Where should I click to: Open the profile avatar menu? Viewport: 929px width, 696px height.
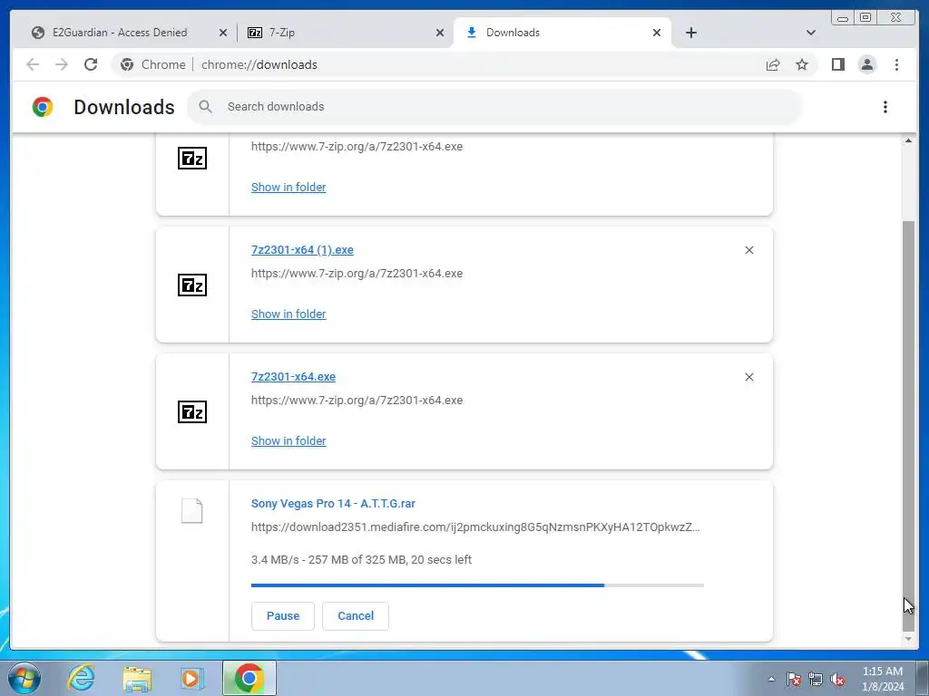[x=866, y=64]
